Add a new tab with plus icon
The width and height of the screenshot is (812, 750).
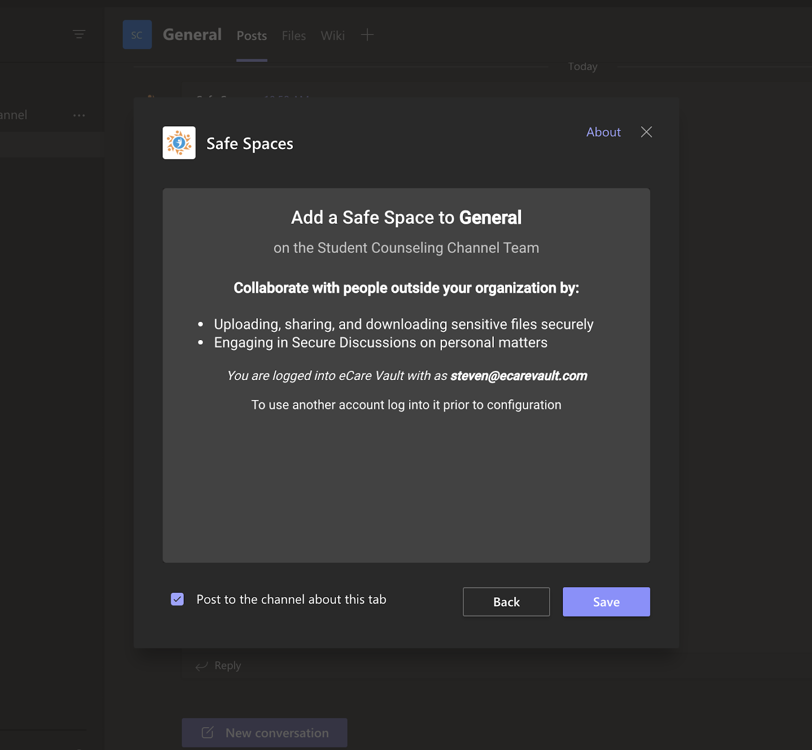367,35
